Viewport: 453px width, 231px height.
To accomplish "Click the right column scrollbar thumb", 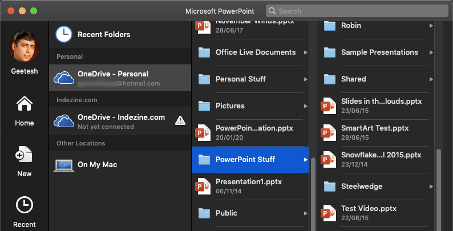I will [439, 190].
